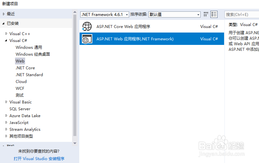
Task: Click the 已安装 header label
Action: (13, 23)
